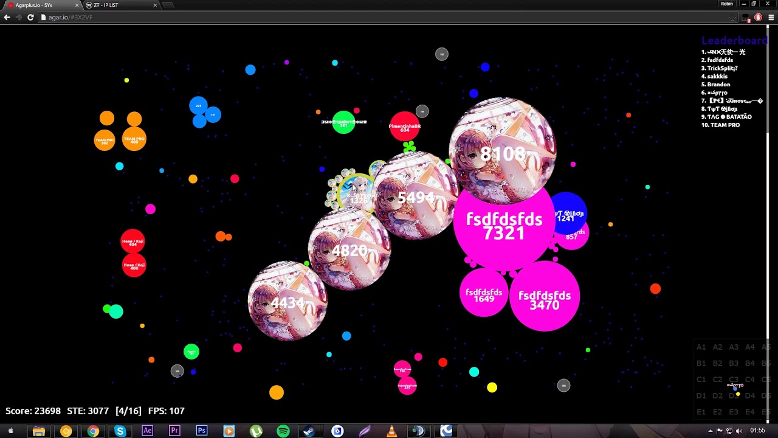
Task: Click the fsdfdsfds cell with mass 3470
Action: [545, 297]
